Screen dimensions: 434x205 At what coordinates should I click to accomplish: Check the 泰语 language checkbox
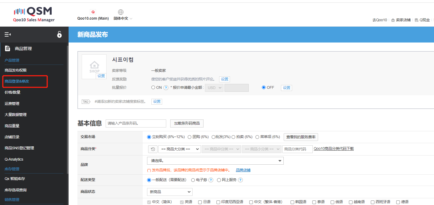(x=314, y=202)
